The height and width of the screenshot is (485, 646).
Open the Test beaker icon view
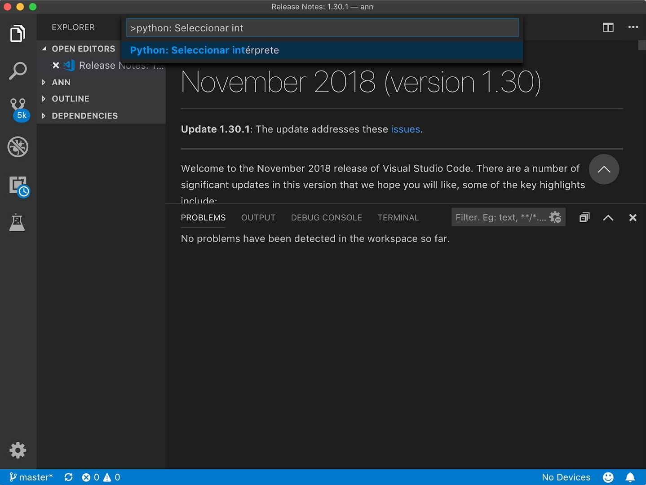click(x=17, y=223)
